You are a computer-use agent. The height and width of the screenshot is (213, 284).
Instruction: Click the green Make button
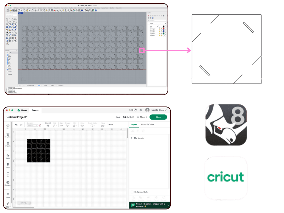pos(158,117)
